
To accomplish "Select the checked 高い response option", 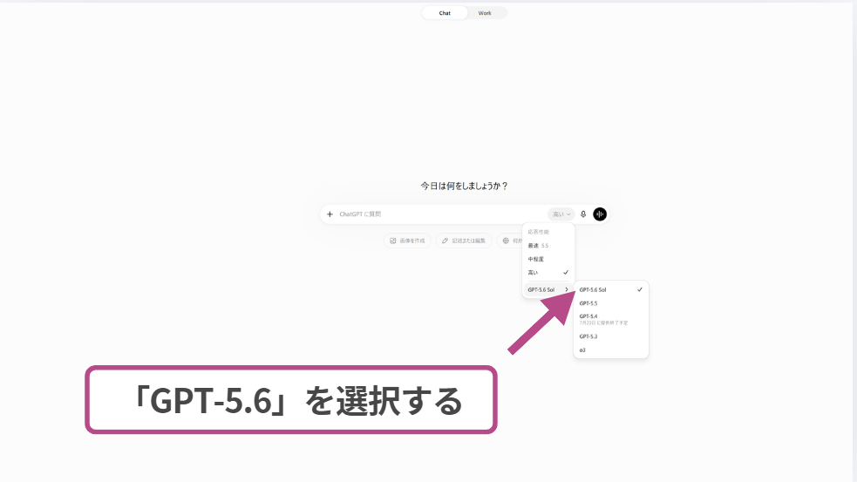I will [548, 272].
